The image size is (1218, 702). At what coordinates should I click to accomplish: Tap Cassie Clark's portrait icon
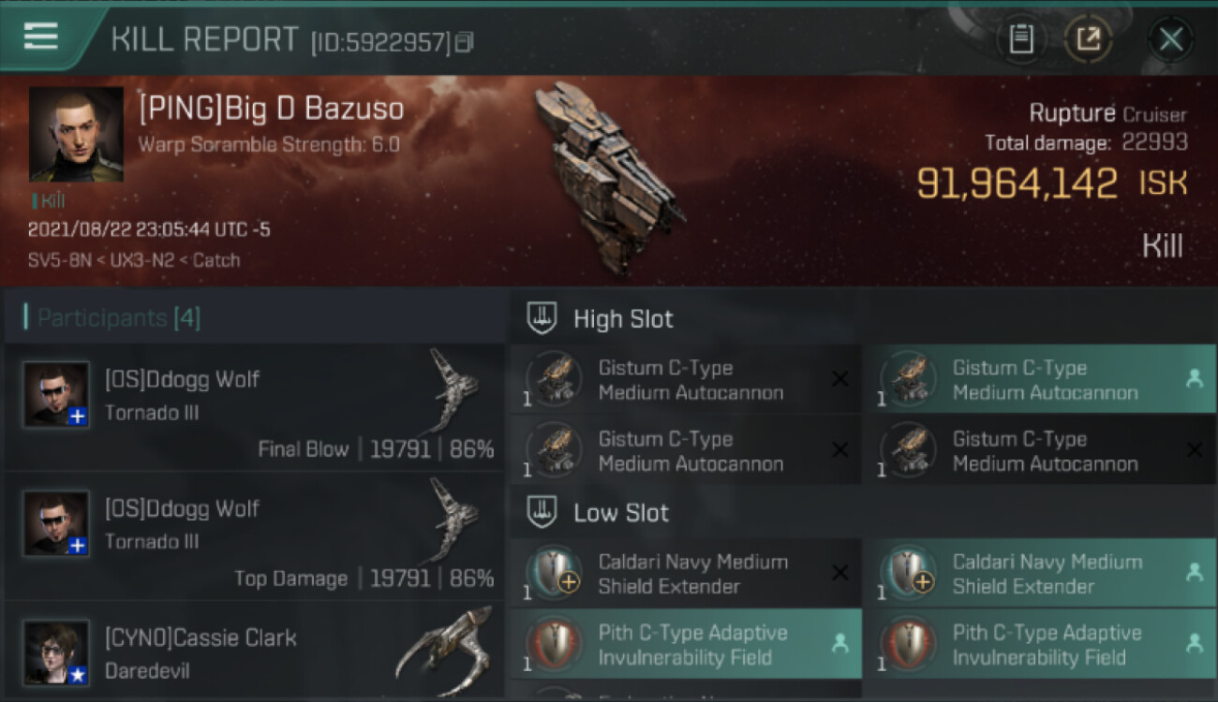click(56, 652)
